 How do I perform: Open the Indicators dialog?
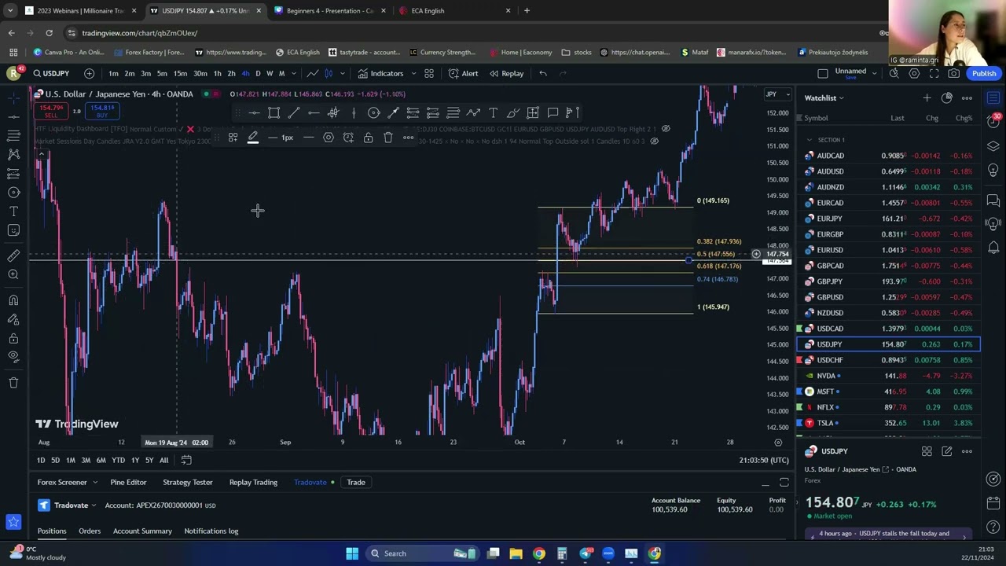coord(380,73)
